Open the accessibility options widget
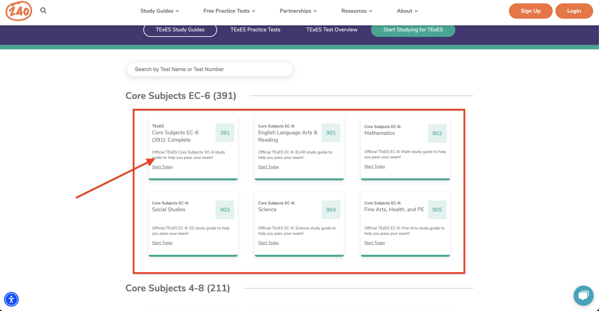 tap(11, 299)
